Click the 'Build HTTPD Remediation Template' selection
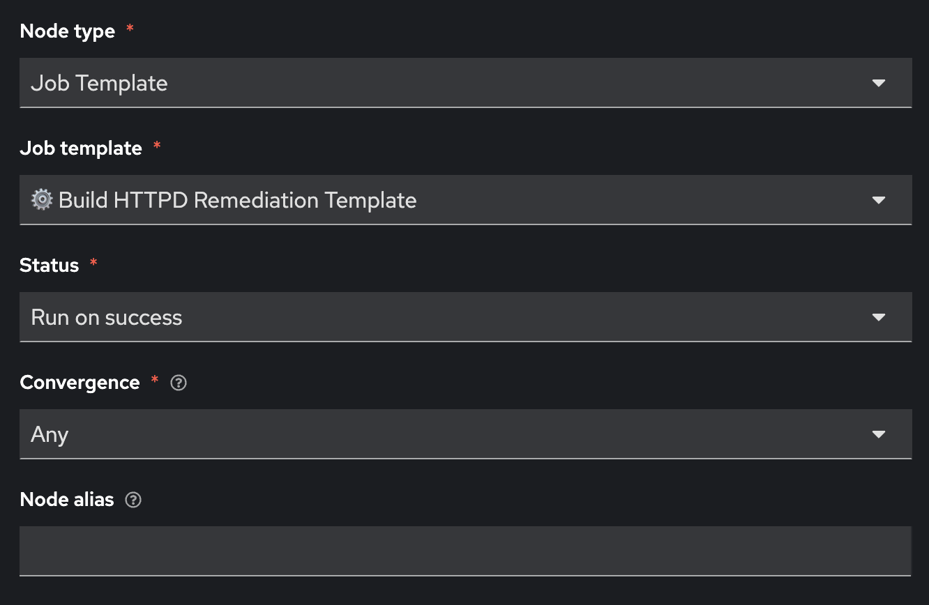929x605 pixels. pos(238,201)
